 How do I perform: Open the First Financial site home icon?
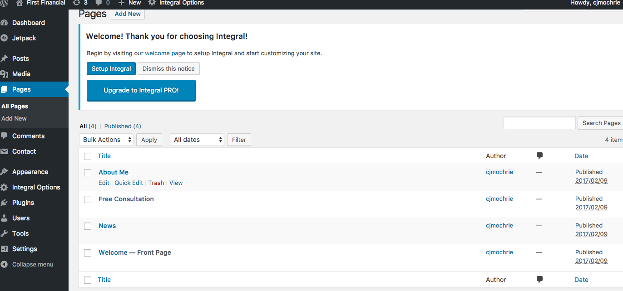pyautogui.click(x=19, y=3)
